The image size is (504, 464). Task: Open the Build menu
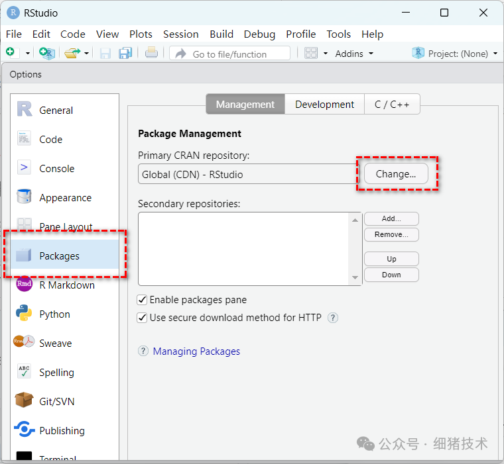[221, 34]
